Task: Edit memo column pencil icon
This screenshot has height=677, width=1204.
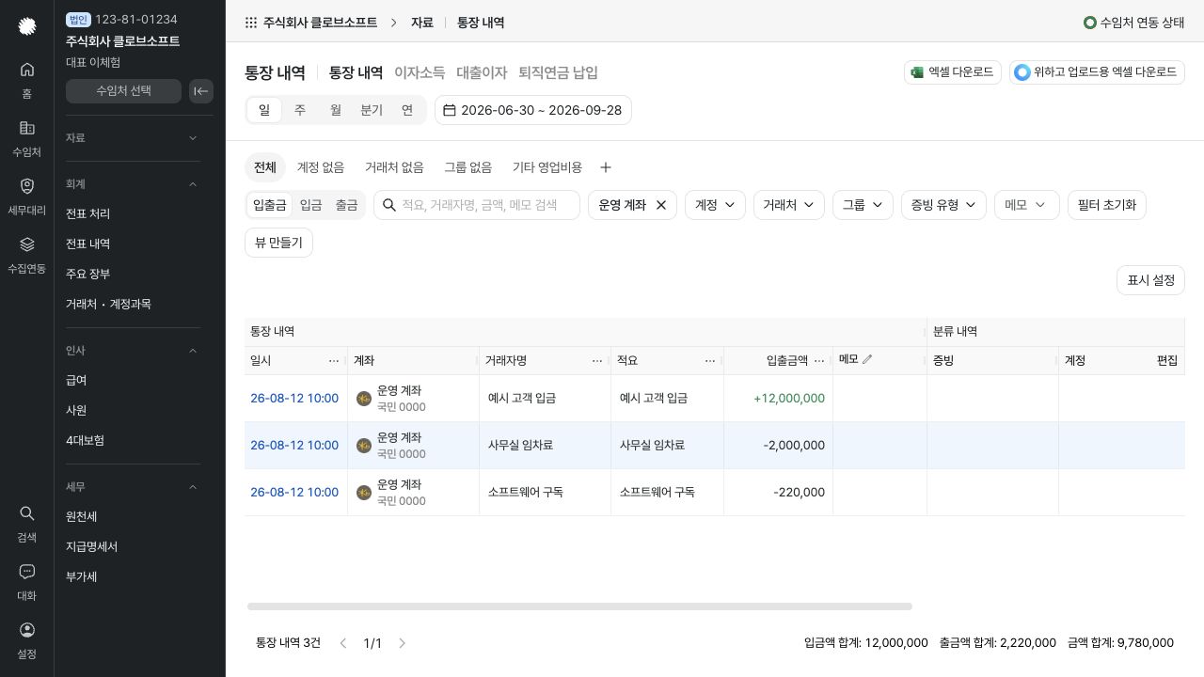Action: [x=867, y=359]
